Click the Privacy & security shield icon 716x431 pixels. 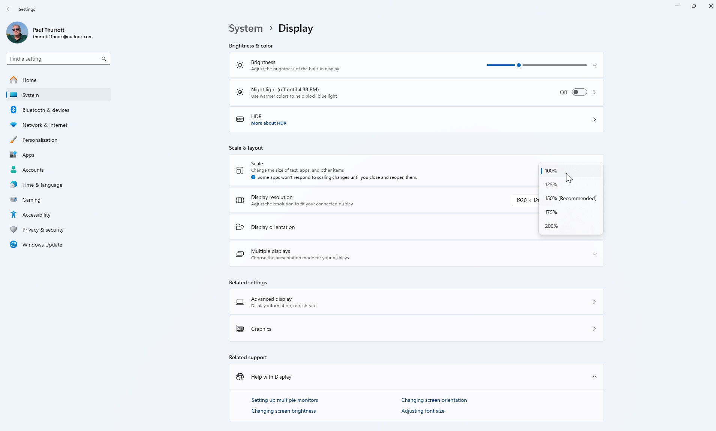[x=13, y=230]
